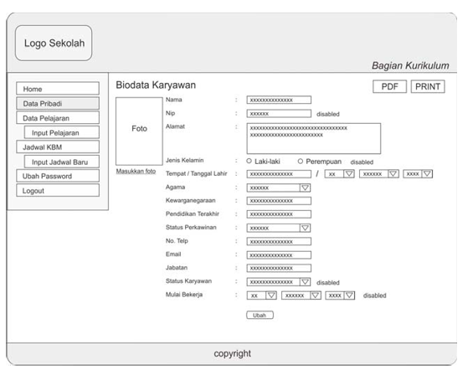Click the Alamat text area

click(314, 138)
